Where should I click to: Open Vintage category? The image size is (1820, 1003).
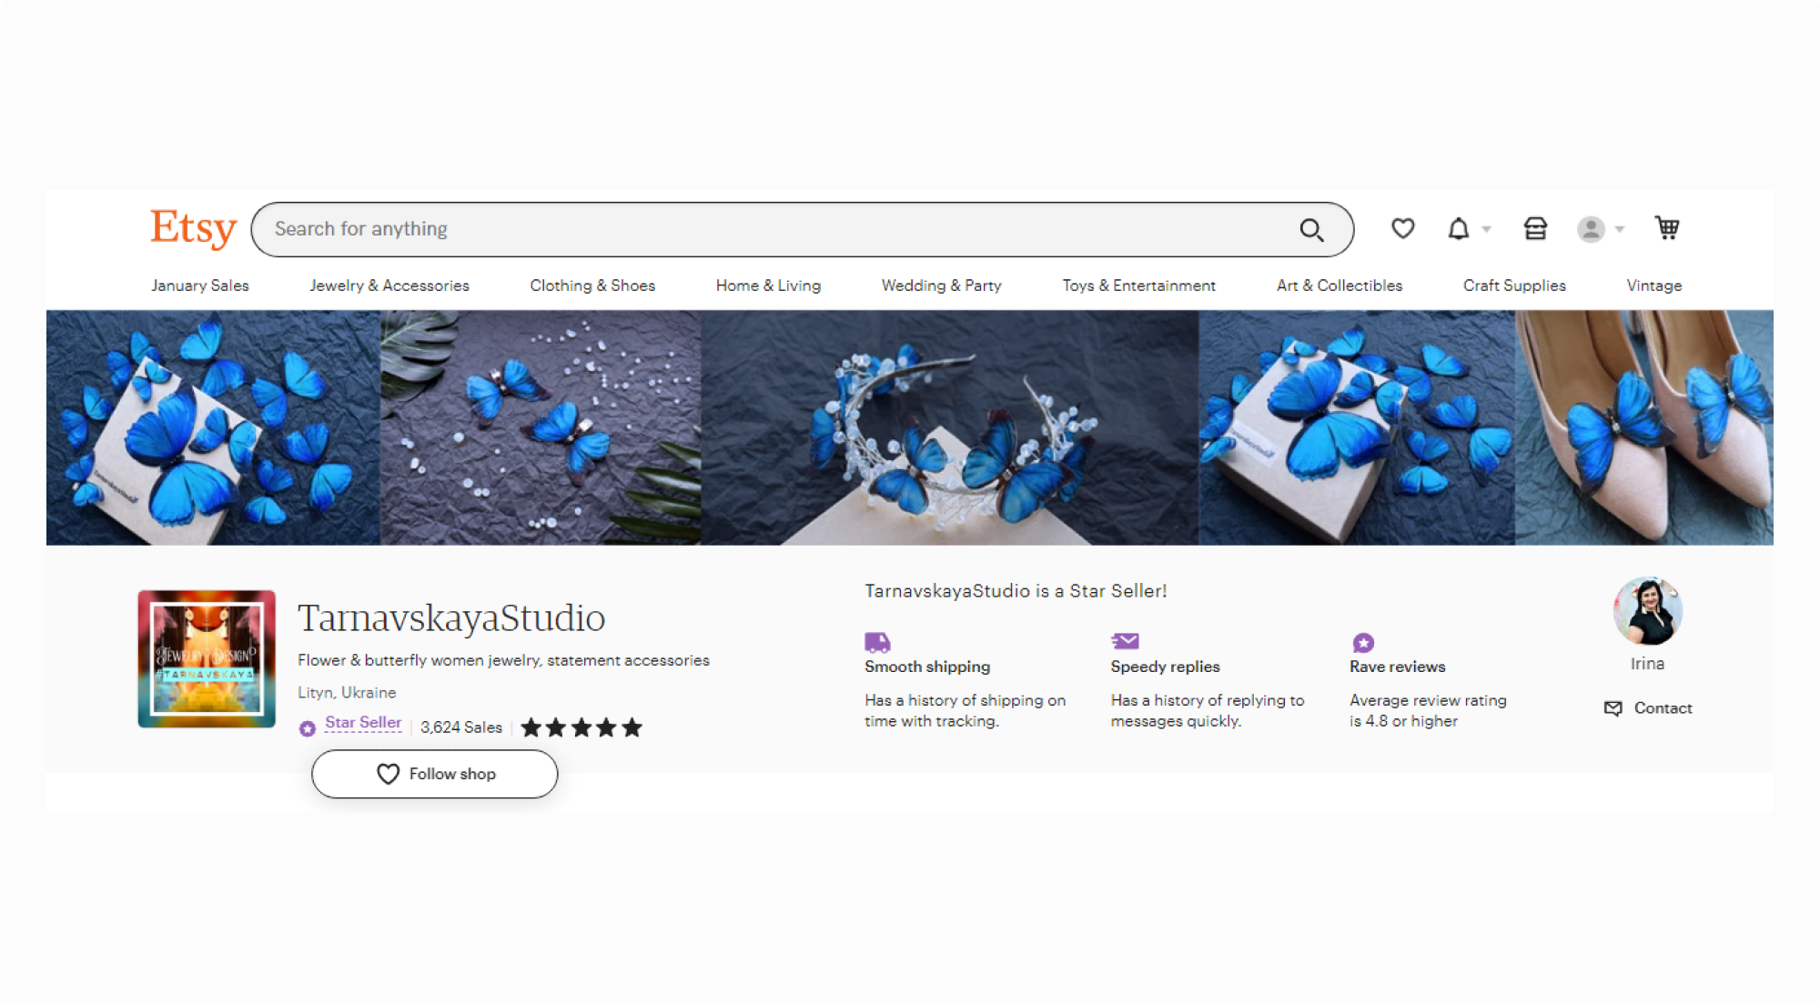(1653, 286)
